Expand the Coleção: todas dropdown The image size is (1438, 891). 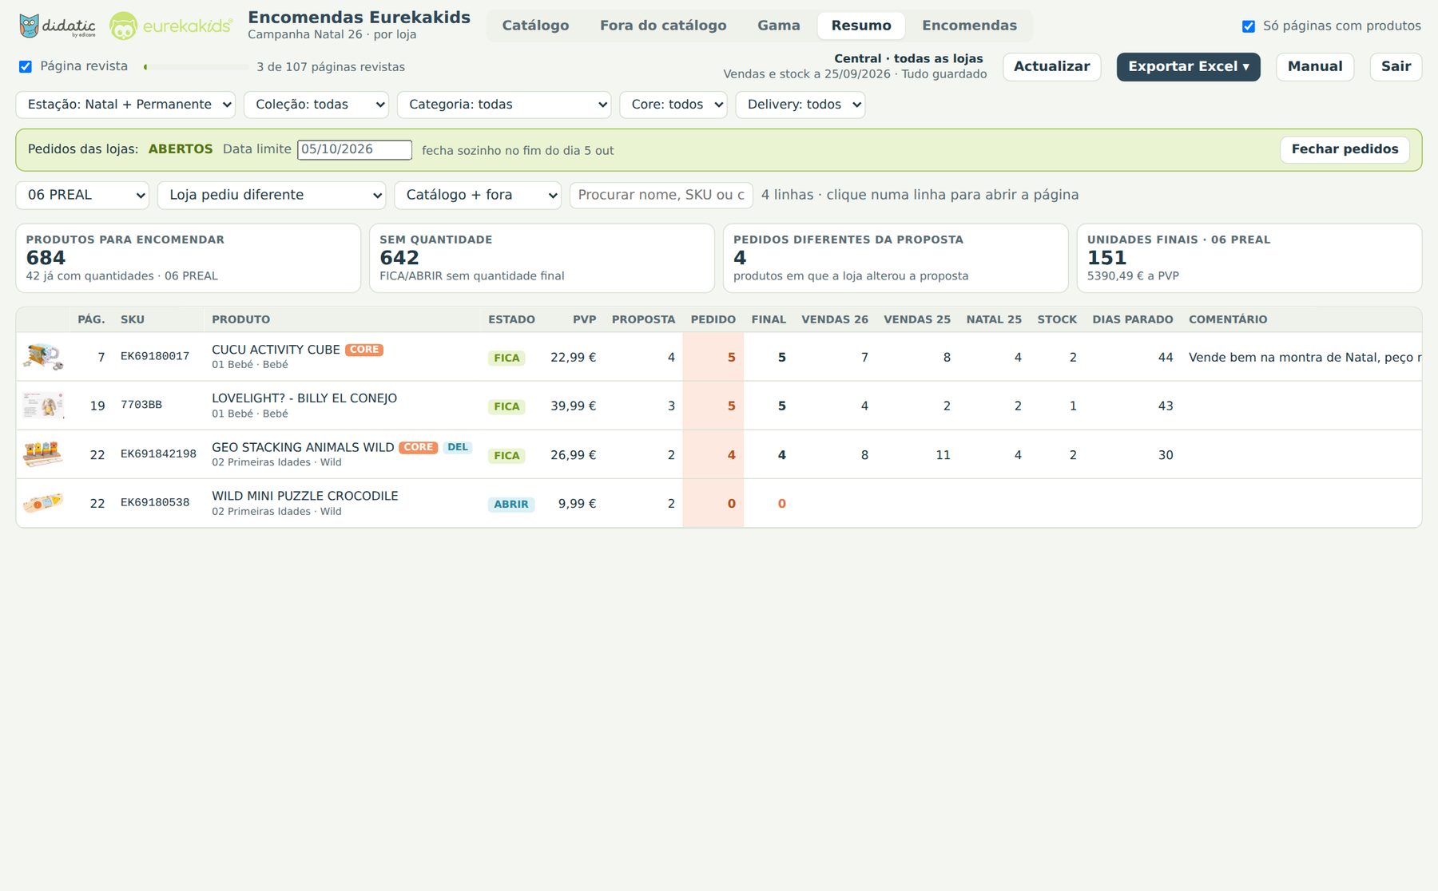tap(316, 105)
